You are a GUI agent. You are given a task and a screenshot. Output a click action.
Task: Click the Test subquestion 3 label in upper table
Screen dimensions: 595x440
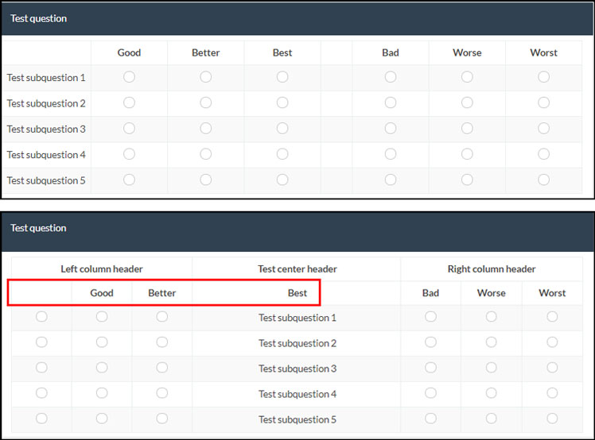point(46,129)
